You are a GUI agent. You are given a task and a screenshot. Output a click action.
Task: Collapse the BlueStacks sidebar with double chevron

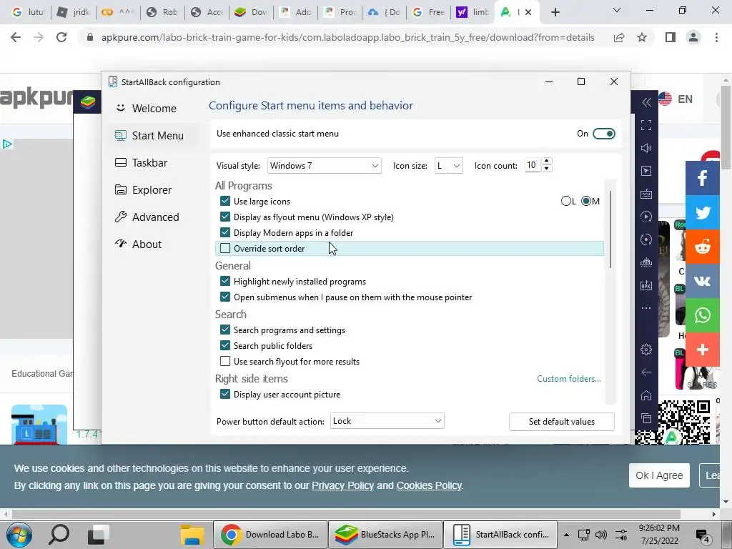tap(646, 102)
